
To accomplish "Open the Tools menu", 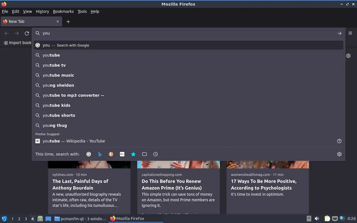I will tap(82, 11).
